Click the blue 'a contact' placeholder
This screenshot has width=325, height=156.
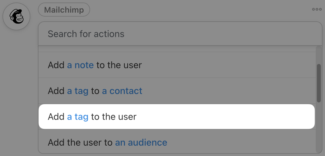122,91
